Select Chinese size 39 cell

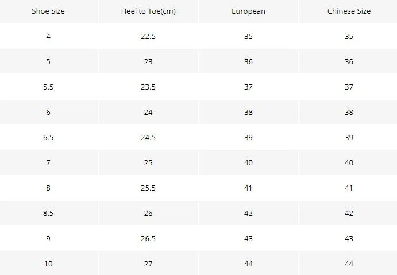tap(349, 137)
